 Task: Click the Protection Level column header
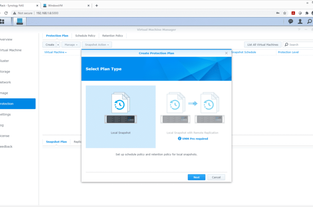pos(288,52)
